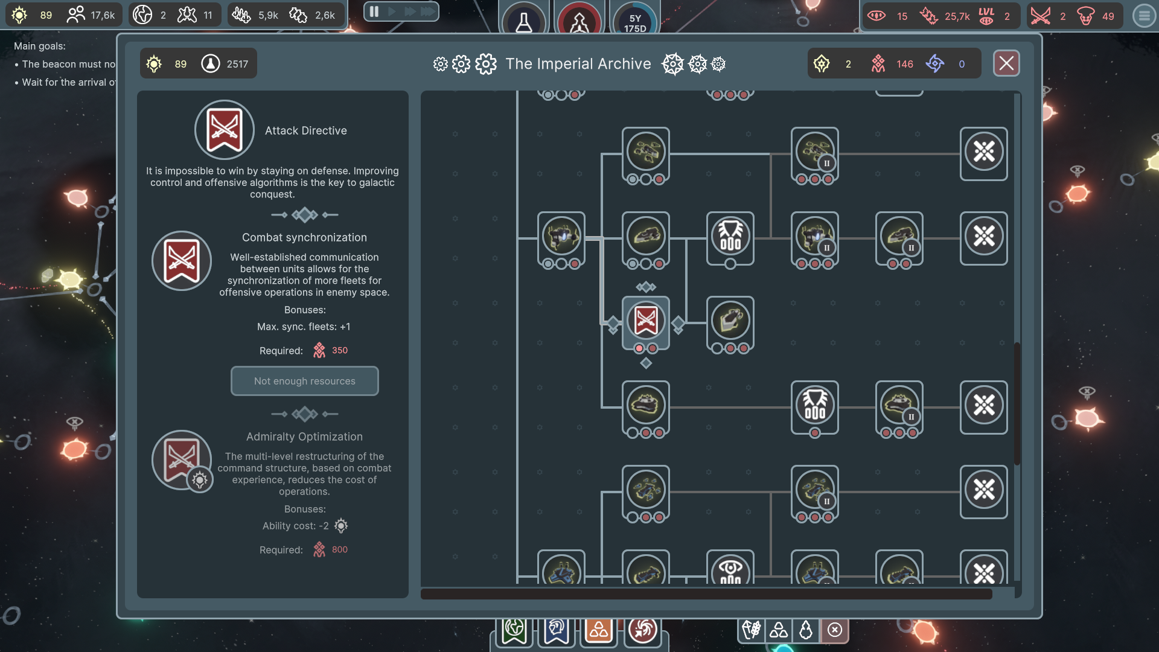Click the LVL indicator showing 2
Image resolution: width=1159 pixels, height=652 pixels.
(986, 16)
